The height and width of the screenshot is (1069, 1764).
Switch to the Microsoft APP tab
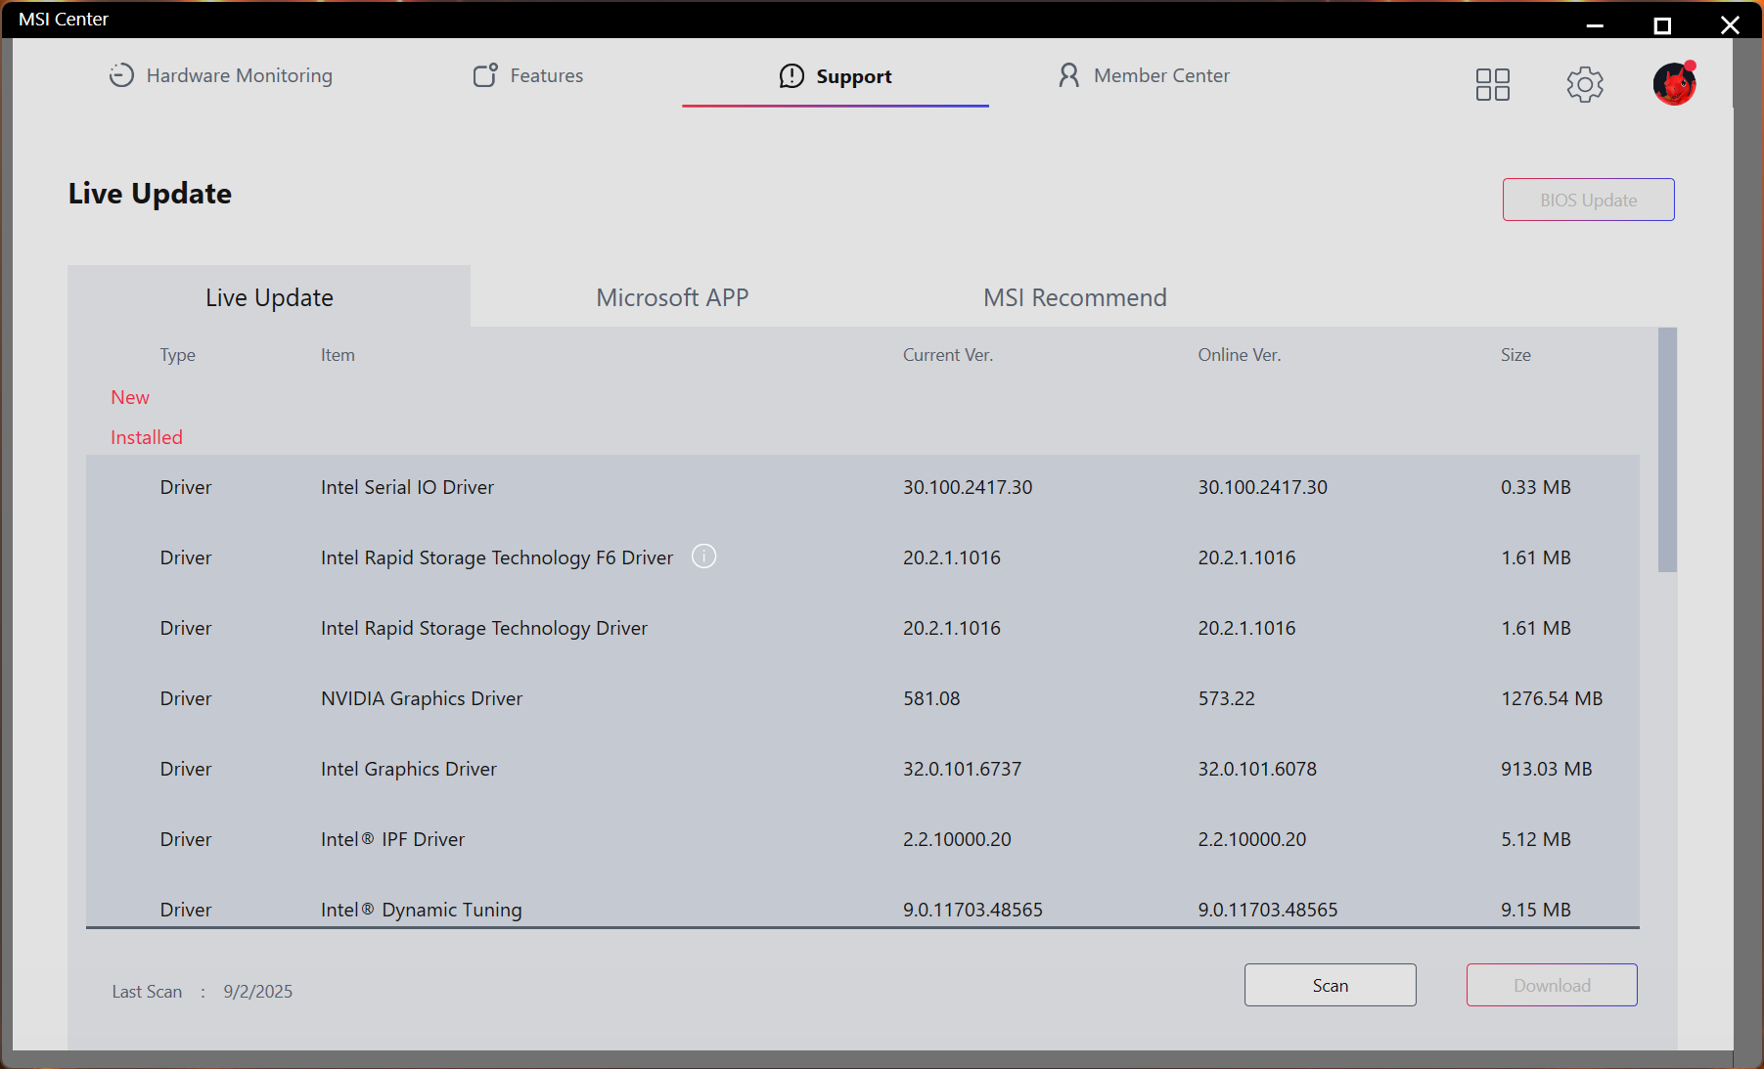coord(672,297)
